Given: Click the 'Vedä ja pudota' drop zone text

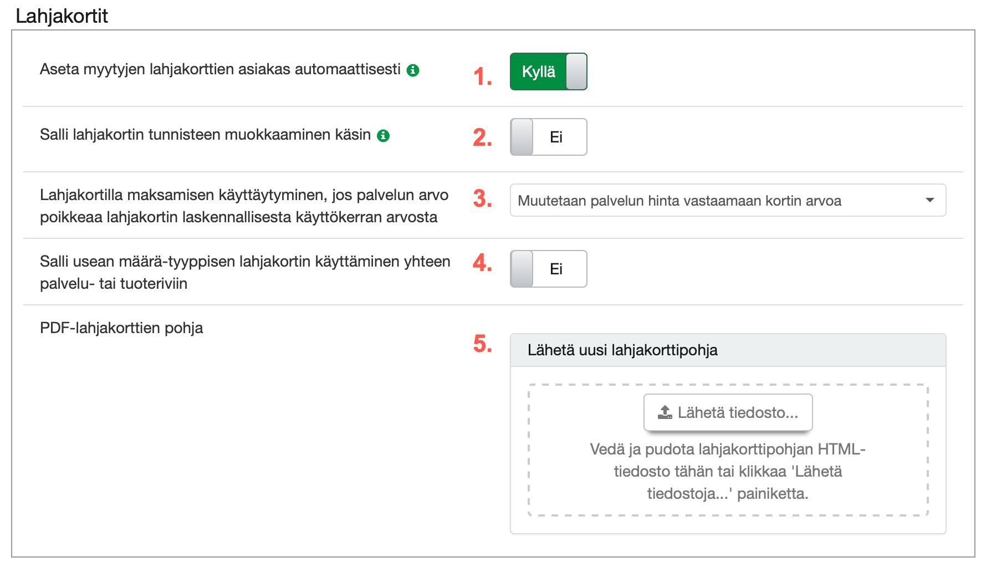Looking at the screenshot, I should 728,471.
